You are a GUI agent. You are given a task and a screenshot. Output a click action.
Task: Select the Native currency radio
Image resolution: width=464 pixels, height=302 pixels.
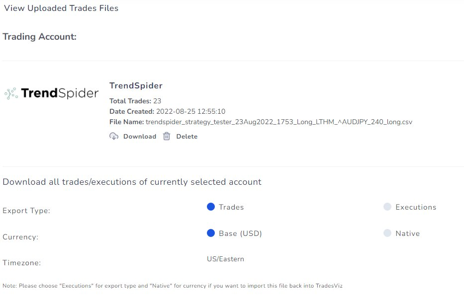pyautogui.click(x=387, y=233)
